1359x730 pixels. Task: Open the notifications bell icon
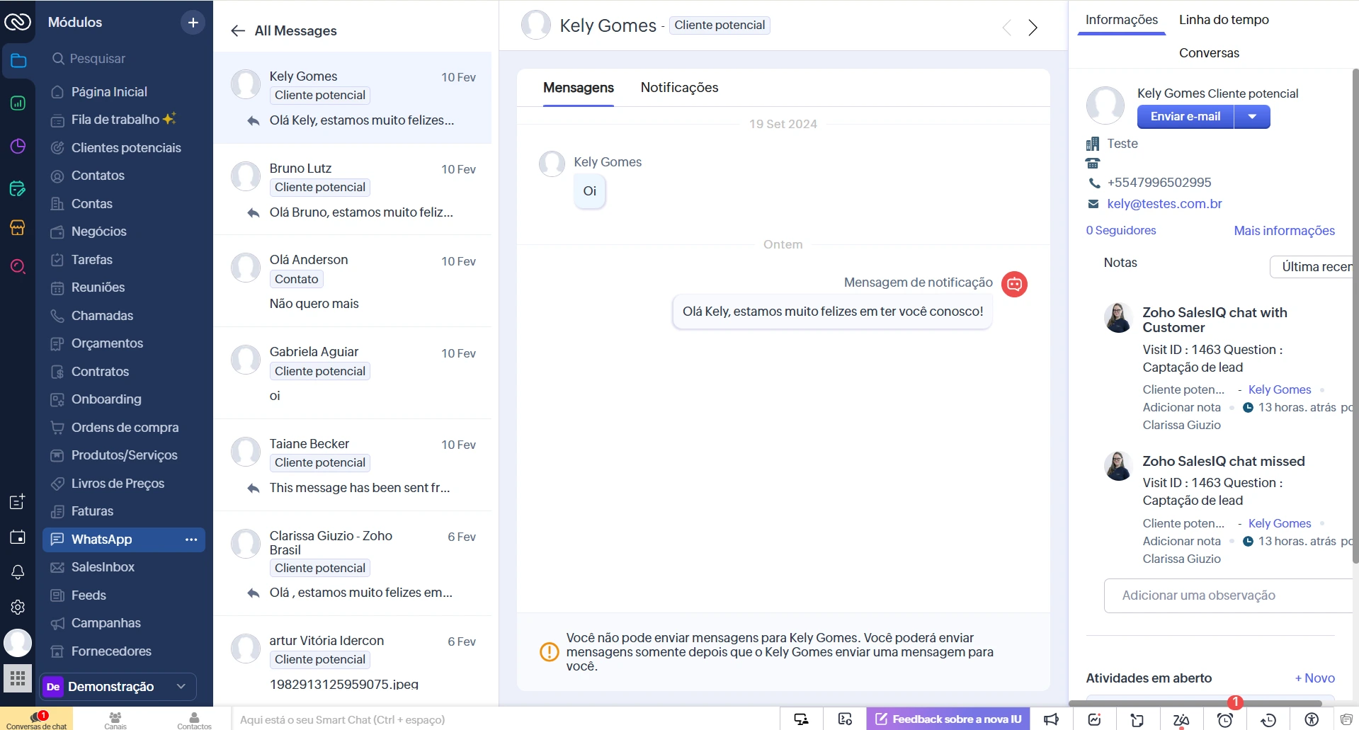(x=18, y=572)
